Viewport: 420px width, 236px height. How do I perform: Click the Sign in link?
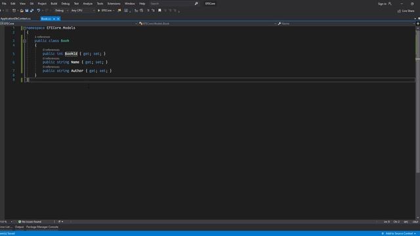[382, 4]
